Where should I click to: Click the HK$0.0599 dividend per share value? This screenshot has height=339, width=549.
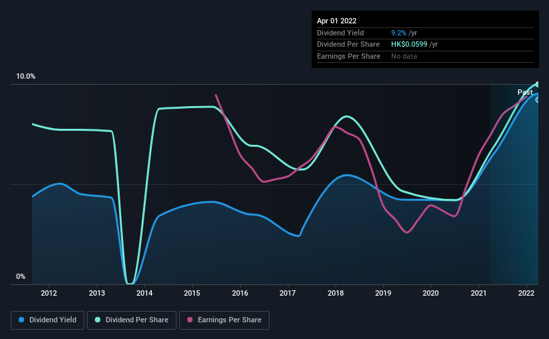click(409, 45)
